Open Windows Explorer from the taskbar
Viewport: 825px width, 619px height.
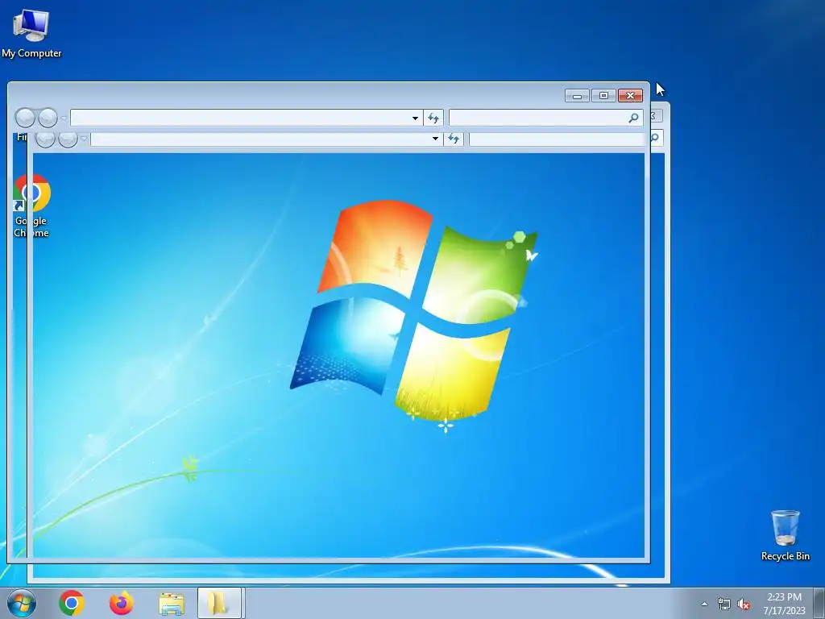tap(172, 603)
